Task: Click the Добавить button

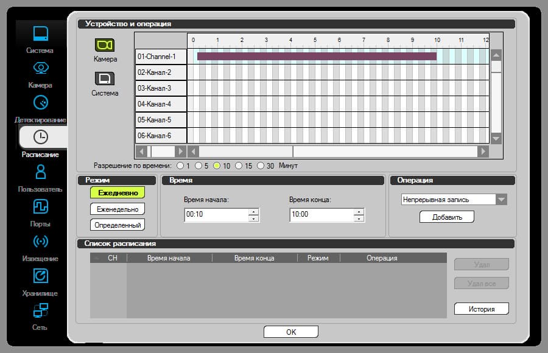Action: [447, 217]
